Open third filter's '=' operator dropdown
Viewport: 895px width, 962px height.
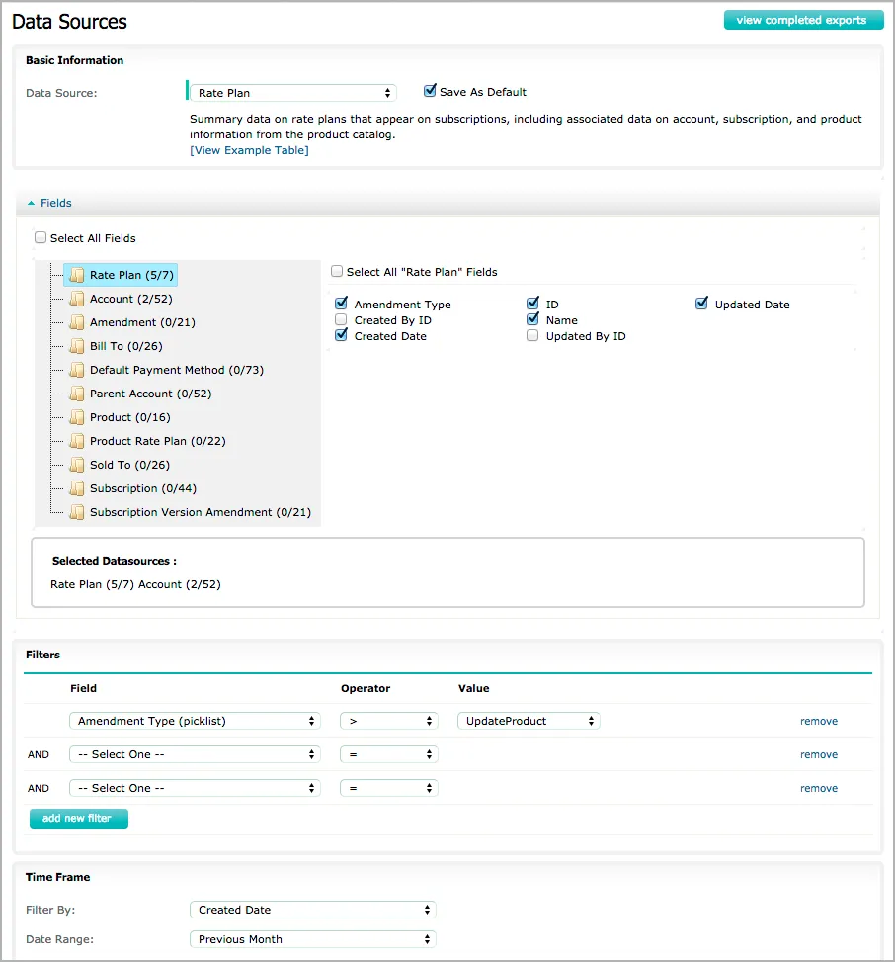389,788
